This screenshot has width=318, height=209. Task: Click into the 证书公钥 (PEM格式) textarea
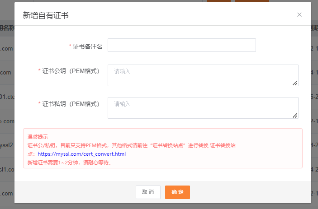203,75
